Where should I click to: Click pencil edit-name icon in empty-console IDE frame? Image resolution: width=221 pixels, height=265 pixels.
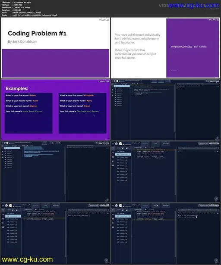pos(139,143)
